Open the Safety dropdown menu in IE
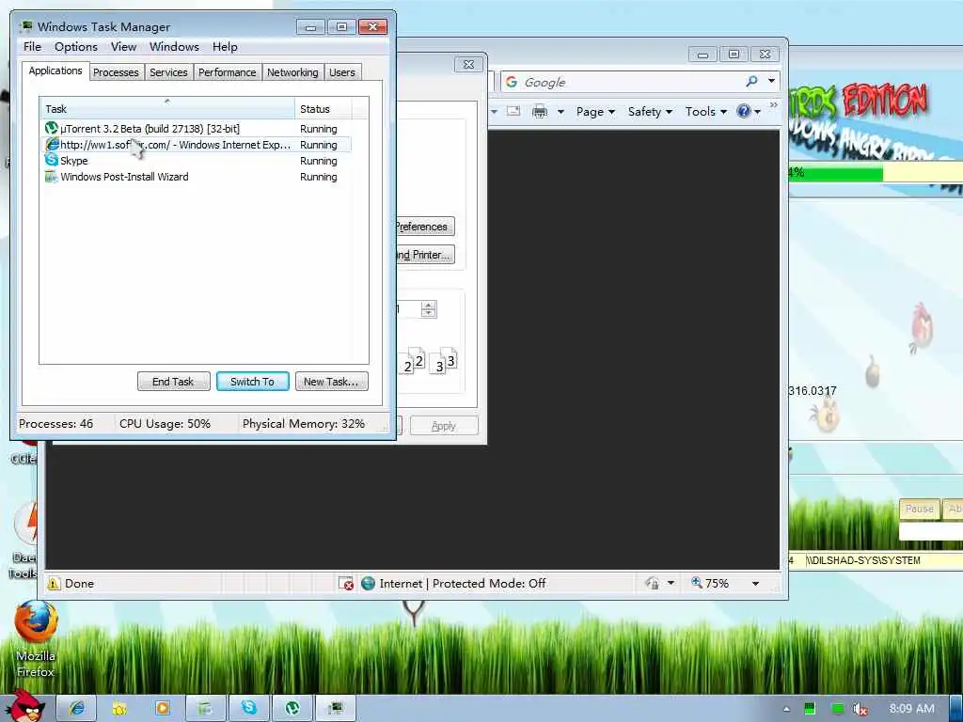 [x=650, y=112]
